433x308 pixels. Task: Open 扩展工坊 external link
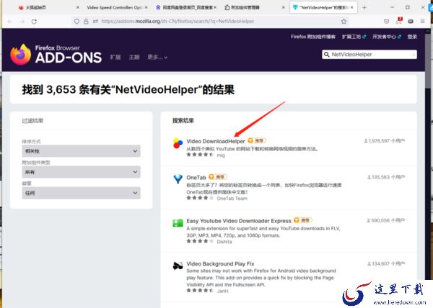354,37
